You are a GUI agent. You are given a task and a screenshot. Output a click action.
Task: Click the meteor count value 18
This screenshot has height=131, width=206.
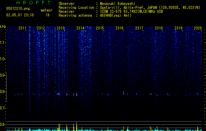tap(47, 15)
